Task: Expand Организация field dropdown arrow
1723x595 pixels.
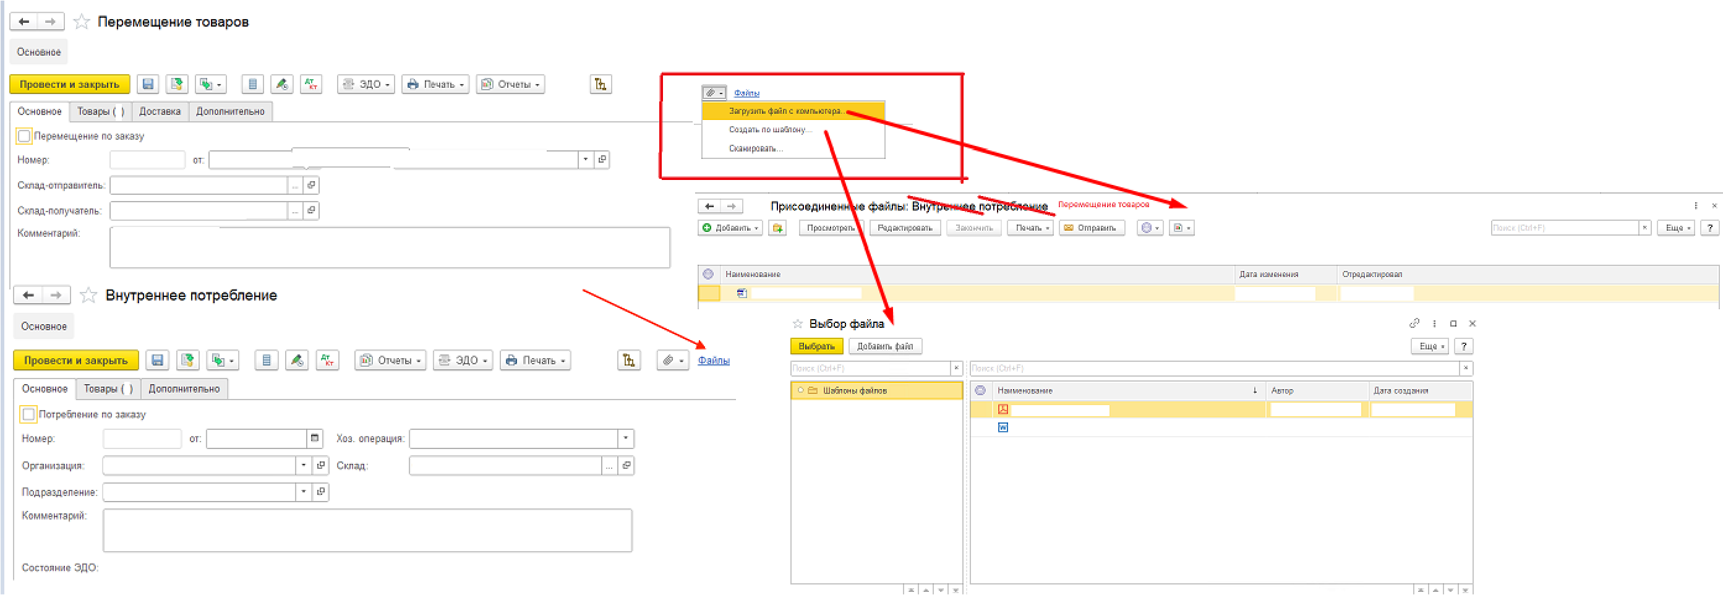Action: click(304, 465)
